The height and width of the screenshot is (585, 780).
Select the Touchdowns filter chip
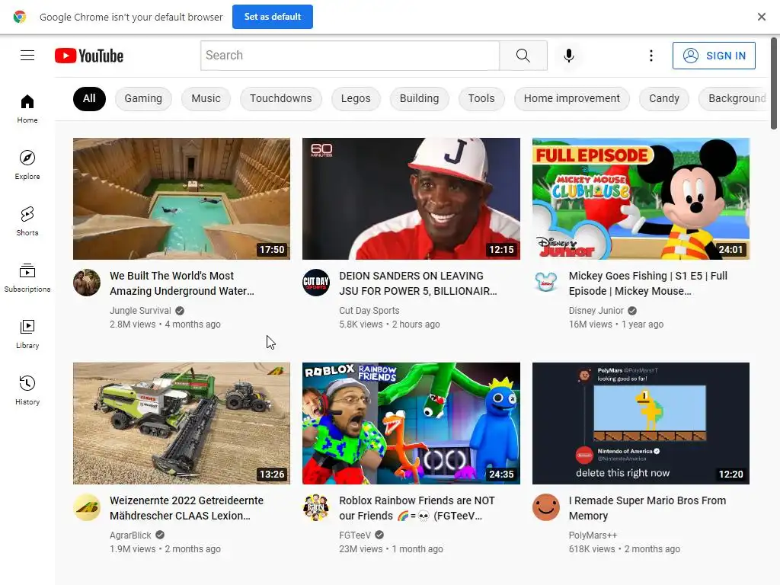[x=280, y=98]
